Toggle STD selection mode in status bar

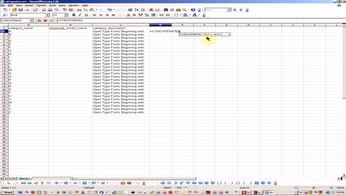pos(179,188)
